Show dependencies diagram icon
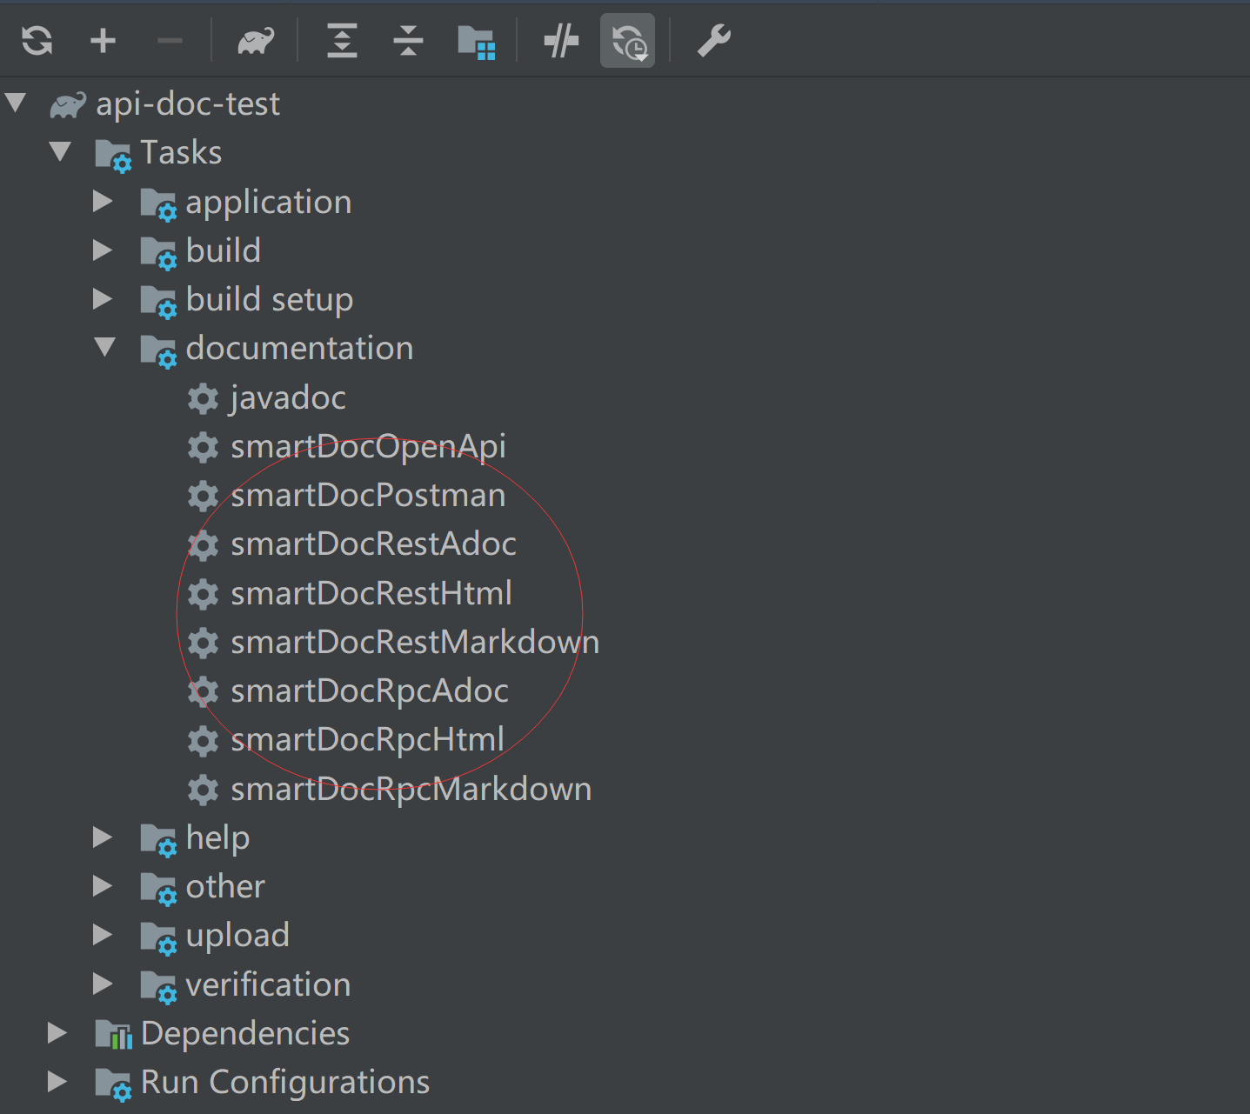 [x=477, y=42]
